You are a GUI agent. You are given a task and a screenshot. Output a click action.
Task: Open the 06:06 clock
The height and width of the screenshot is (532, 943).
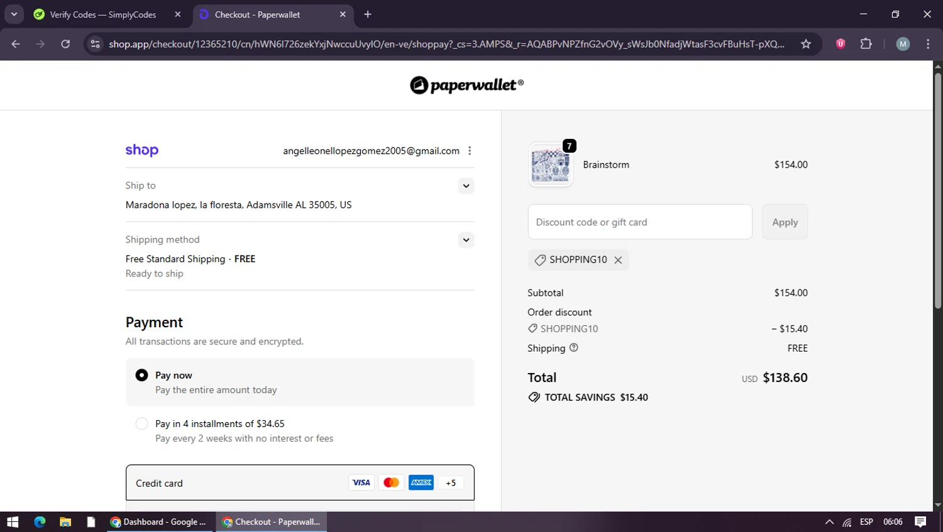[x=893, y=522]
